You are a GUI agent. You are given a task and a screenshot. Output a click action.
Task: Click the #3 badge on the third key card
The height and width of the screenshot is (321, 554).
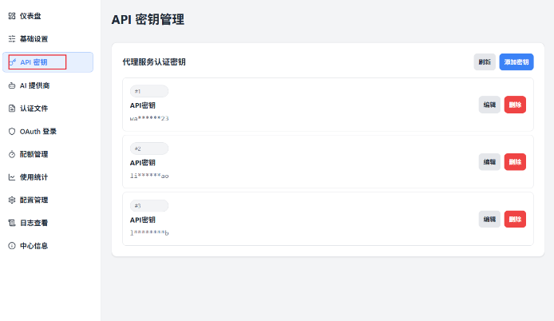tap(148, 206)
